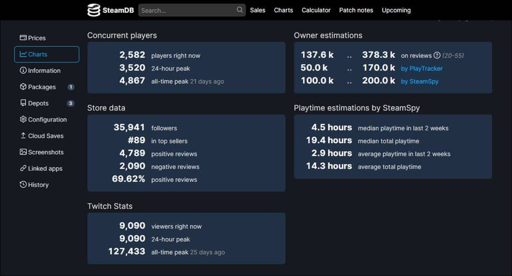Open the Sales menu item
This screenshot has height=276, width=512.
pyautogui.click(x=258, y=10)
